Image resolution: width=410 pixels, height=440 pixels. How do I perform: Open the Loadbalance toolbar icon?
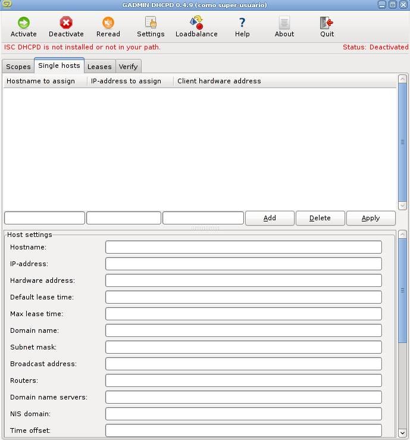pyautogui.click(x=196, y=23)
